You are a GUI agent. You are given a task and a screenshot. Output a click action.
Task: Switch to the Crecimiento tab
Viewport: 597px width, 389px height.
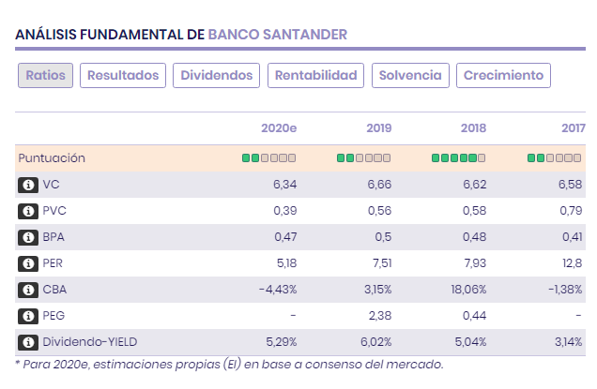pyautogui.click(x=503, y=75)
